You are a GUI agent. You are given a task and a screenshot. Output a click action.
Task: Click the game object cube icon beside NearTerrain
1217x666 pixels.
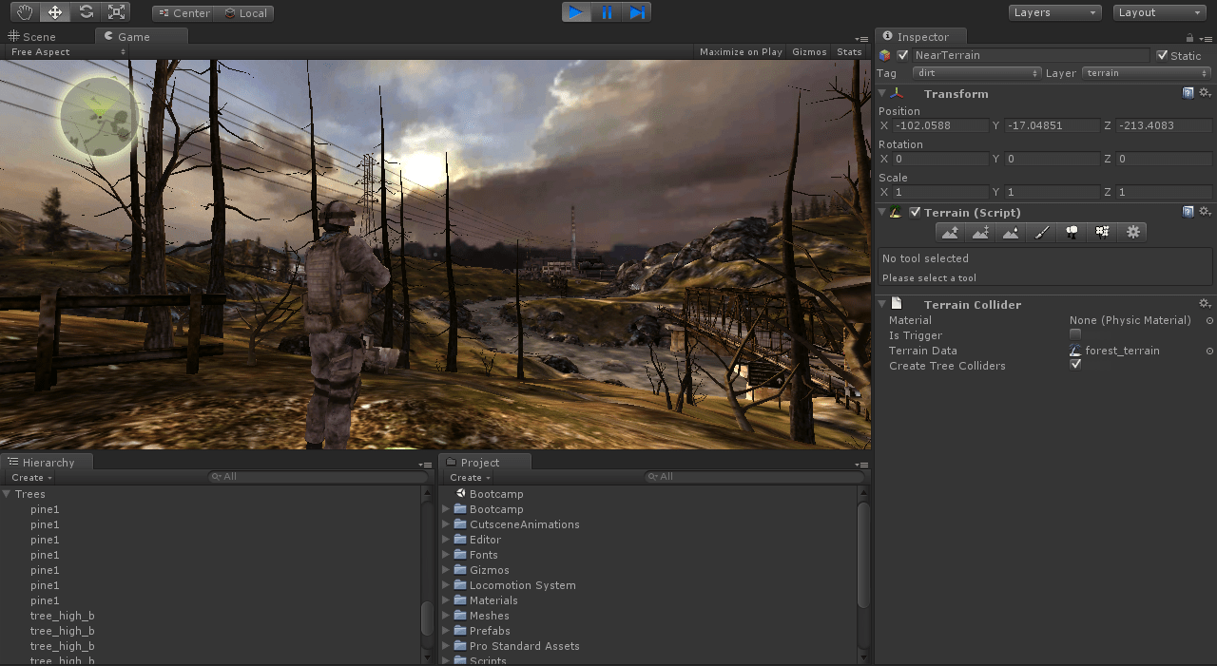pyautogui.click(x=885, y=55)
